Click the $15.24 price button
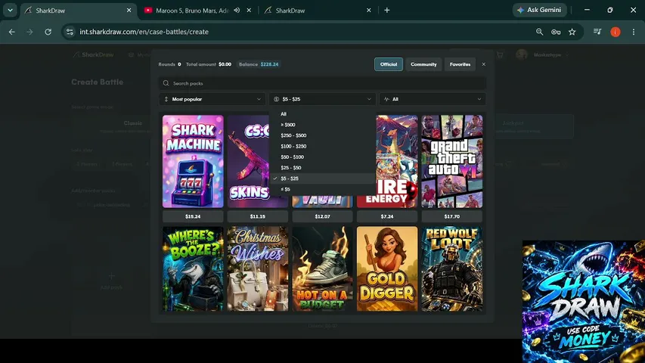This screenshot has height=363, width=645. [x=193, y=216]
